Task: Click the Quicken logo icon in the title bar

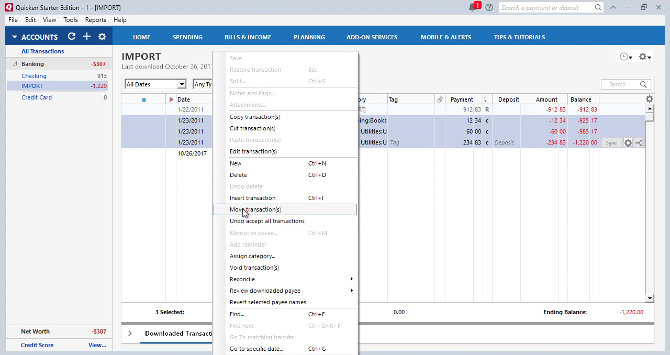Action: coord(9,7)
